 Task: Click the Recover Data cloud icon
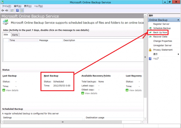click(x=150, y=37)
